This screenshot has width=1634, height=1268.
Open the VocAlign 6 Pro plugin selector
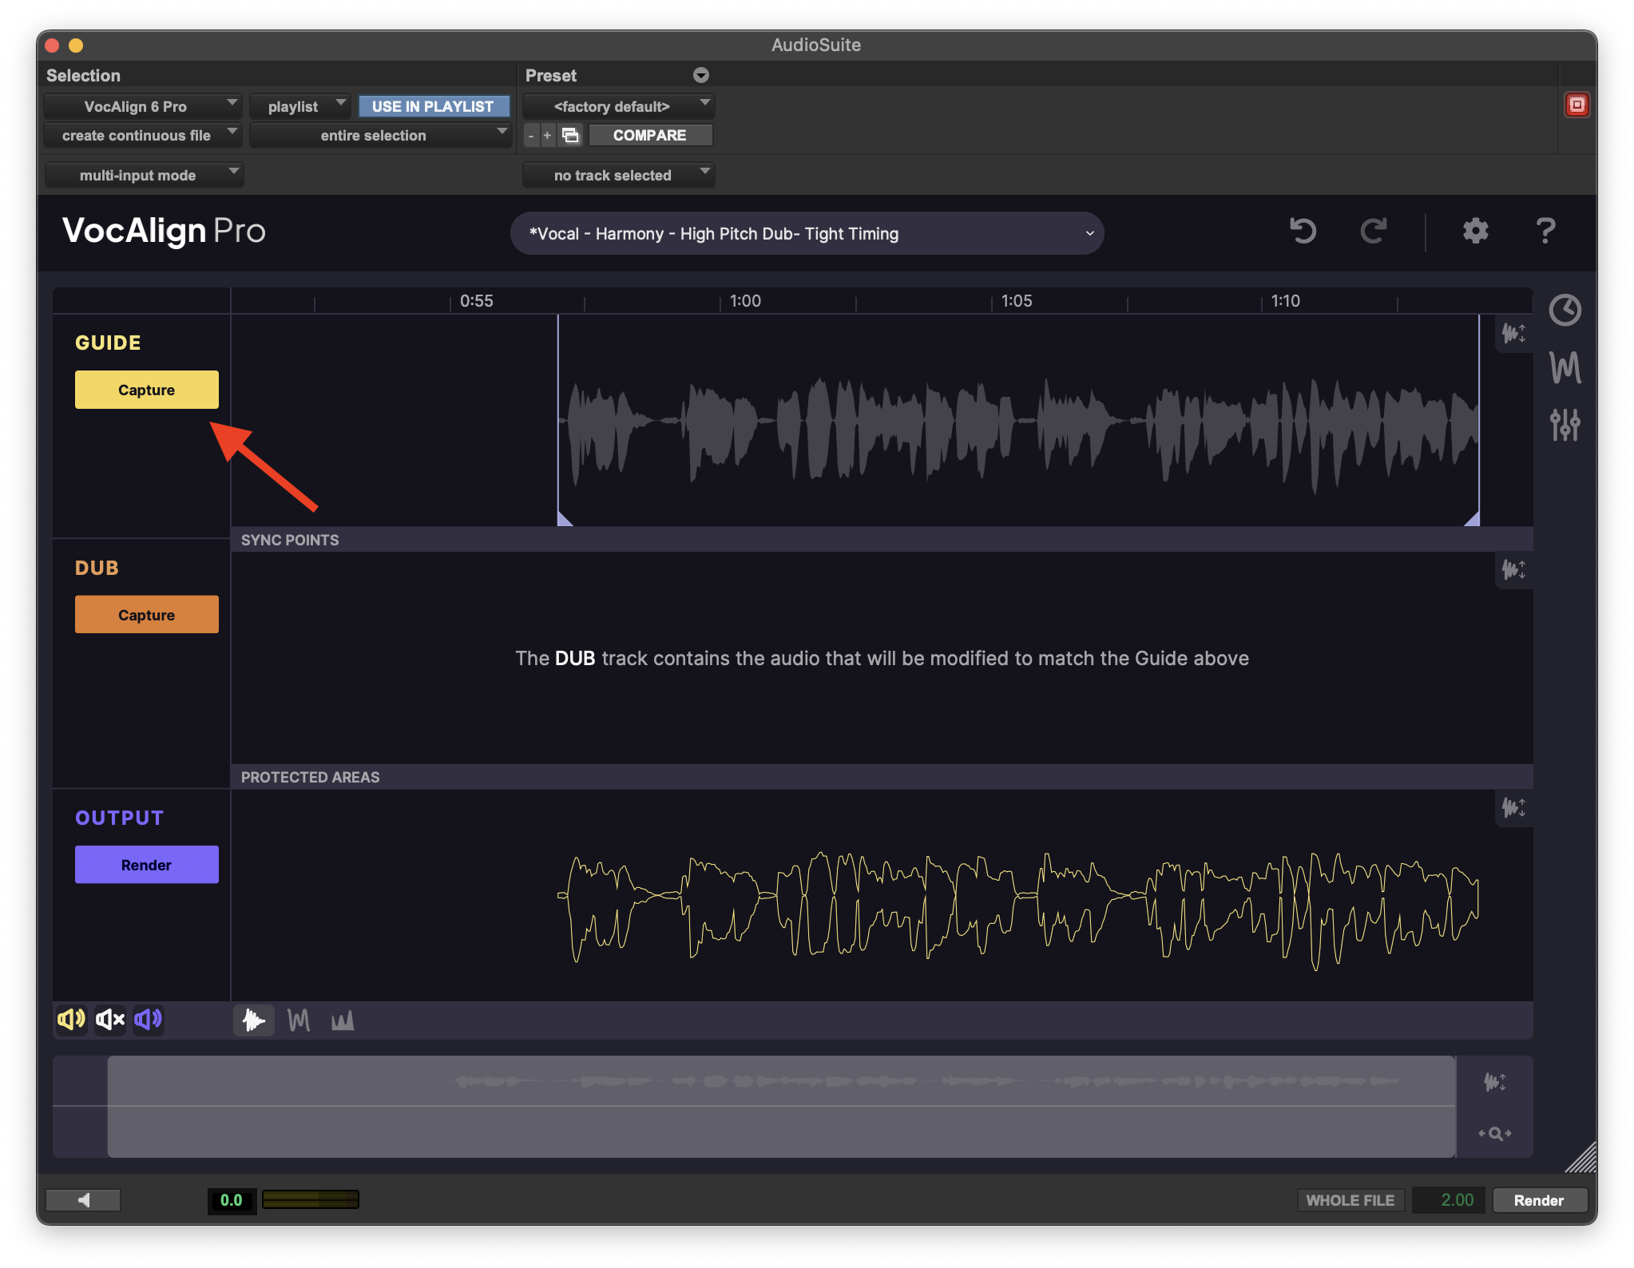coord(142,106)
